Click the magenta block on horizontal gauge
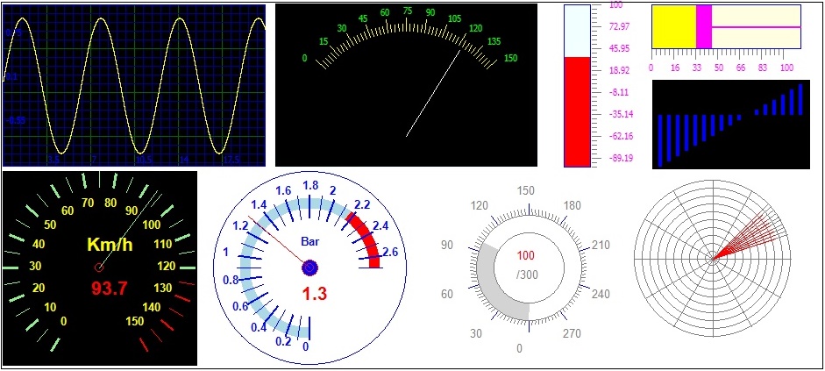This screenshot has height=371, width=825. [703, 27]
